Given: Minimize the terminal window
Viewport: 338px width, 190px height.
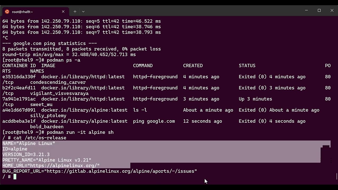Looking at the screenshot, I should click(306, 10).
